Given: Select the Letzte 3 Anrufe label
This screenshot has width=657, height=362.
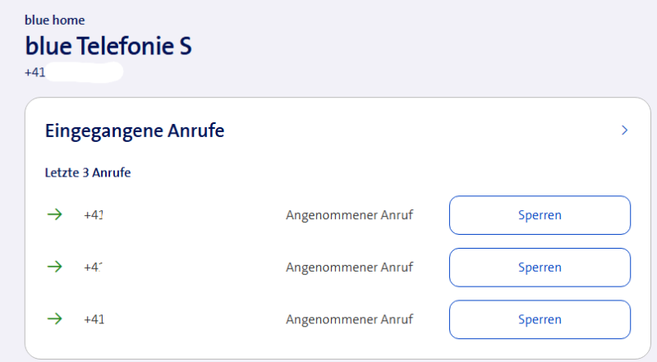Looking at the screenshot, I should [88, 173].
